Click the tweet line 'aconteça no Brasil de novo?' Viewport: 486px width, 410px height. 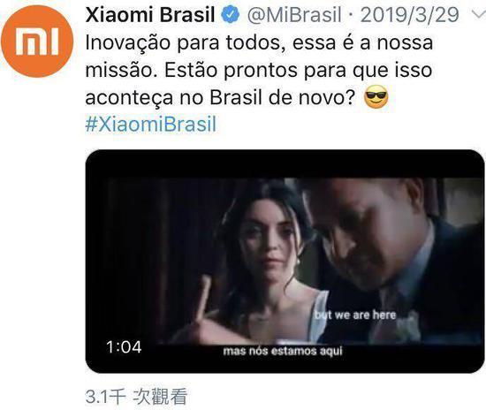(220, 97)
